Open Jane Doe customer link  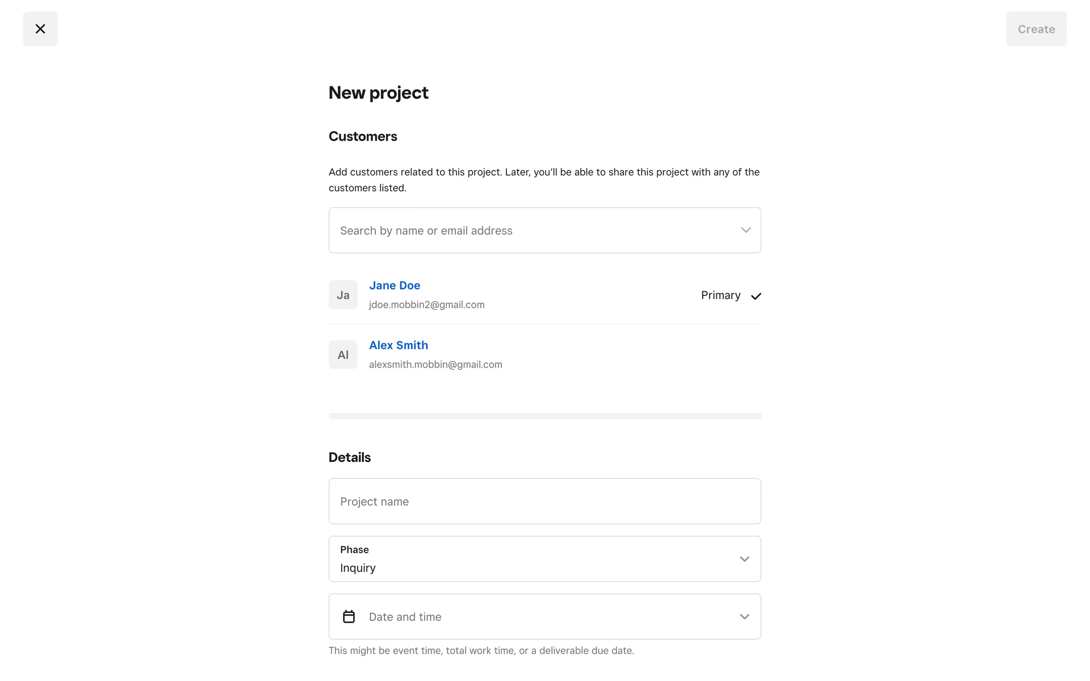click(395, 285)
